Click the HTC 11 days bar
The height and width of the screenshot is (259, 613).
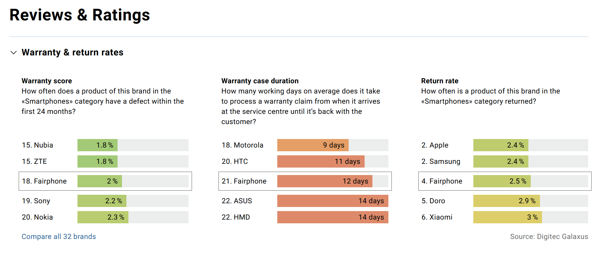coord(321,161)
